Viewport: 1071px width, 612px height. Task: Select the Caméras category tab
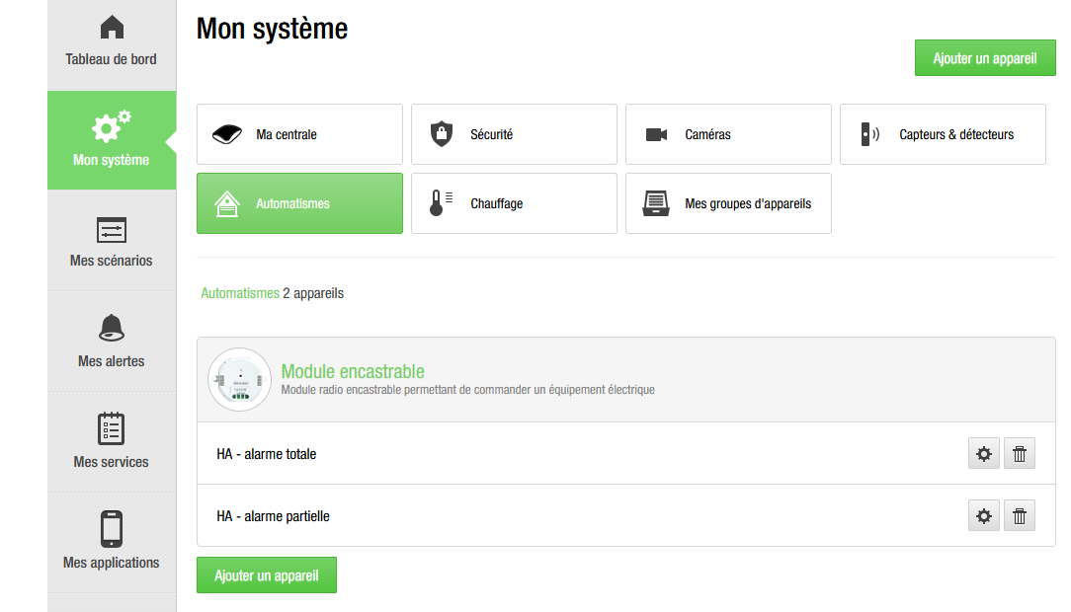pos(729,134)
